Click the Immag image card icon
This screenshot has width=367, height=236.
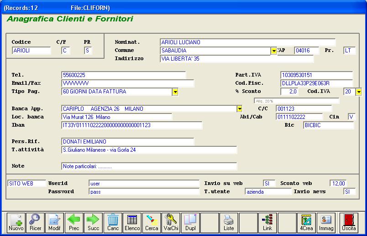326,223
